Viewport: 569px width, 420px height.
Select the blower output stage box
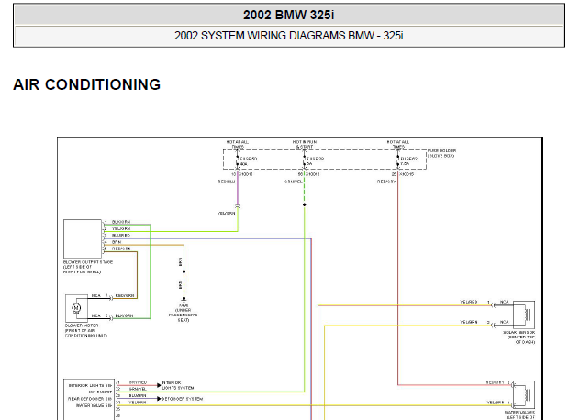click(83, 238)
